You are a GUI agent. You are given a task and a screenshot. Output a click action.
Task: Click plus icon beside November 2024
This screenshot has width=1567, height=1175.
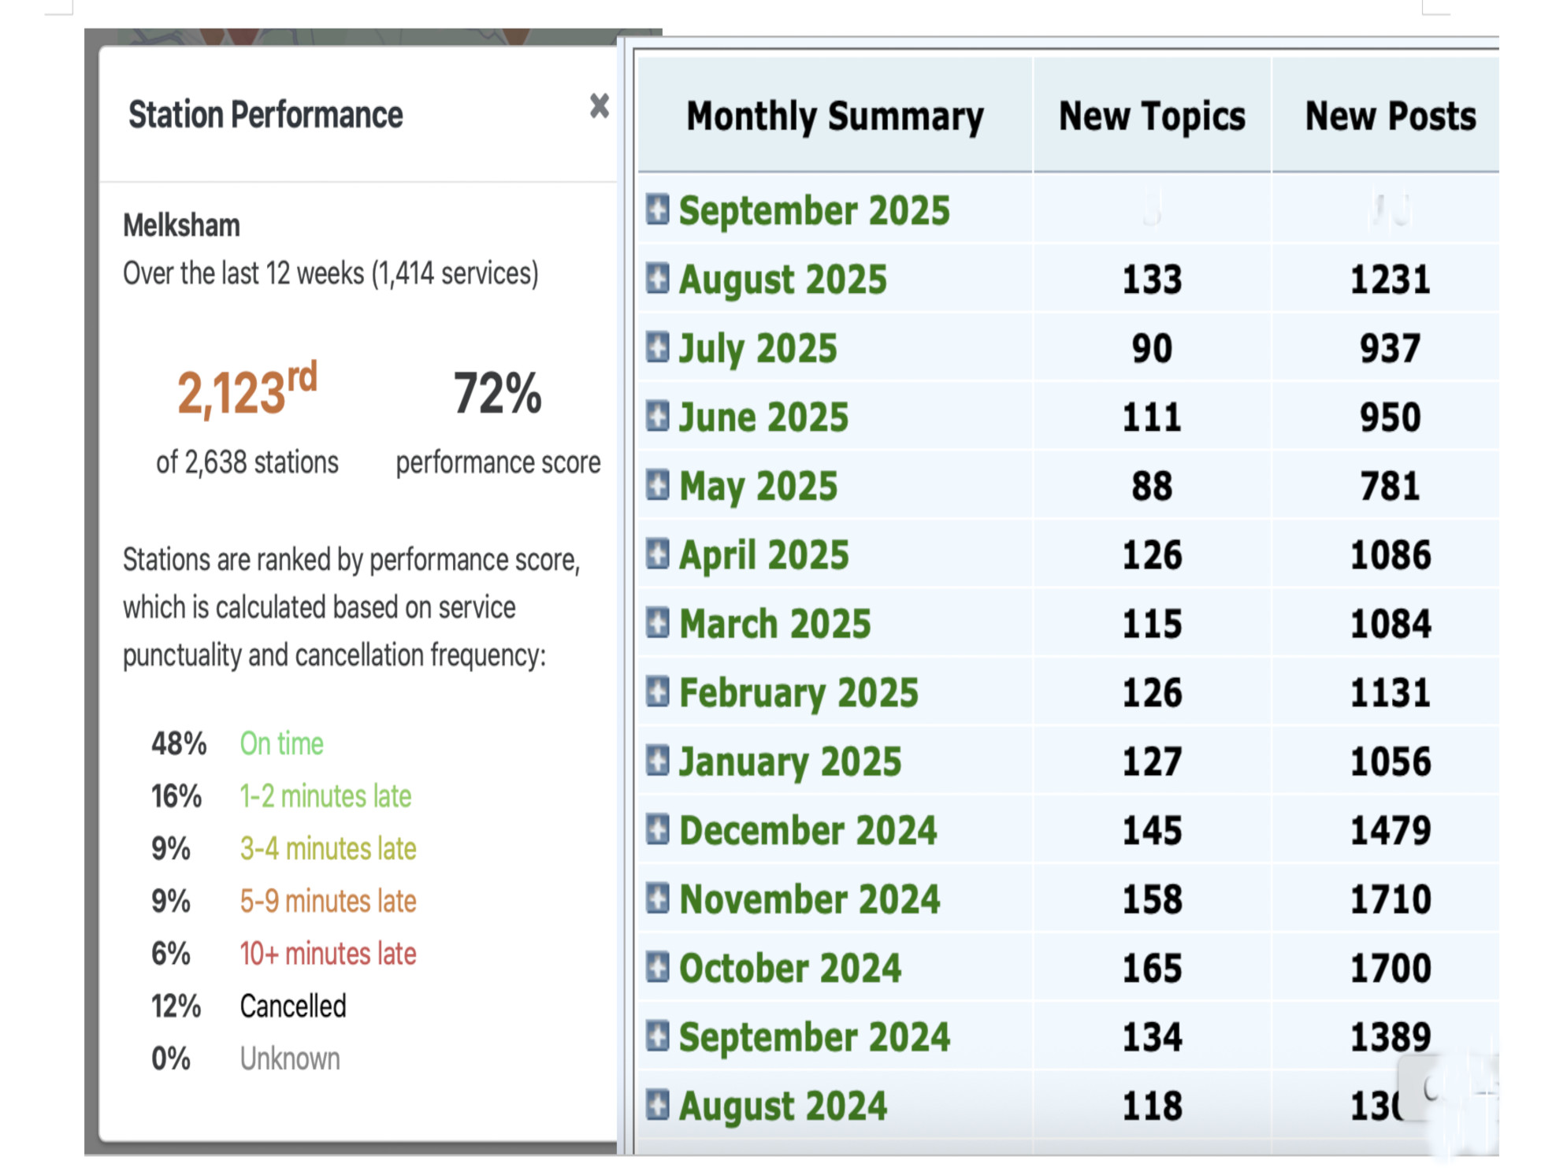click(657, 898)
